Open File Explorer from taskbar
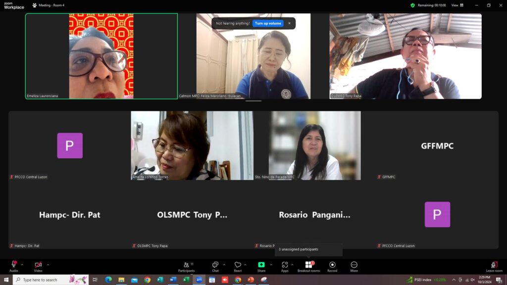Screen dimensions: 507x285 coord(121,280)
